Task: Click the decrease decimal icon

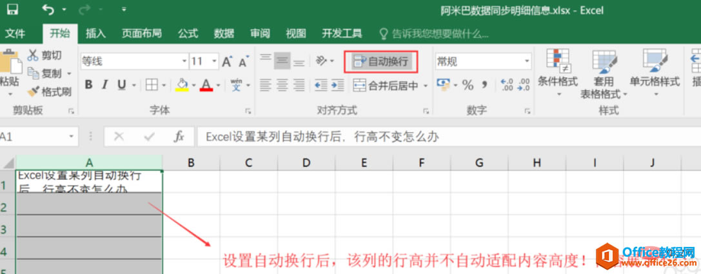Action: click(523, 84)
